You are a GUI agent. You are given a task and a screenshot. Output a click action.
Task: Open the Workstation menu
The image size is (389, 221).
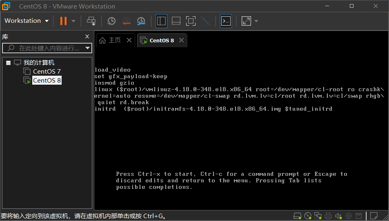tap(27, 21)
